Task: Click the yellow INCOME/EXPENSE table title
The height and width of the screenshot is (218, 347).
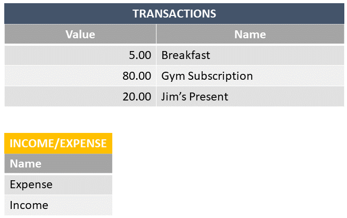Action: point(58,143)
